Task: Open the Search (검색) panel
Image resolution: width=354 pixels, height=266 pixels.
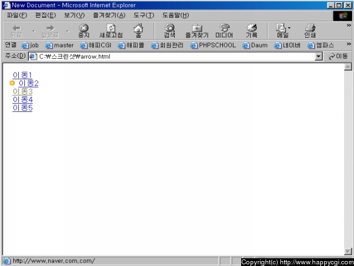Action: pos(170,31)
